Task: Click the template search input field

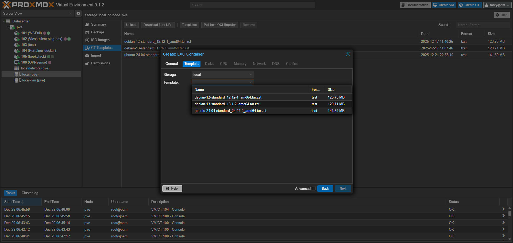Action: point(483,25)
